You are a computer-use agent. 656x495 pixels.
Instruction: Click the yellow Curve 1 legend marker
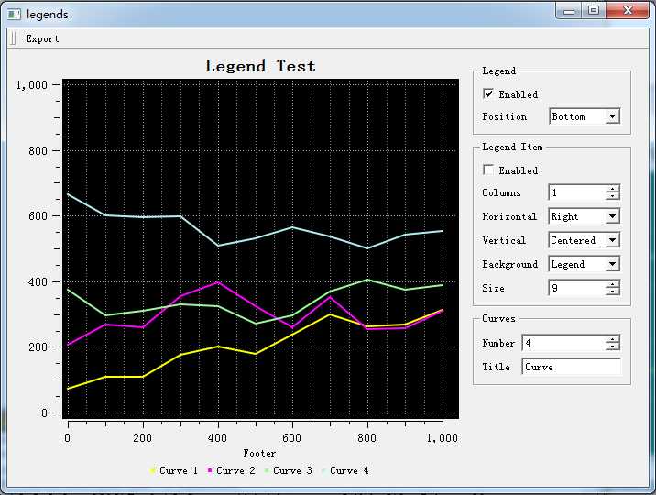coord(153,471)
